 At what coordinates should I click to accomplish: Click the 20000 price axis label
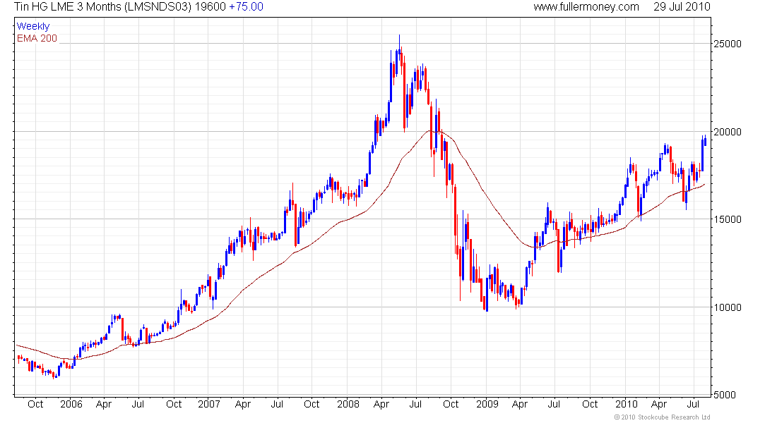click(728, 132)
